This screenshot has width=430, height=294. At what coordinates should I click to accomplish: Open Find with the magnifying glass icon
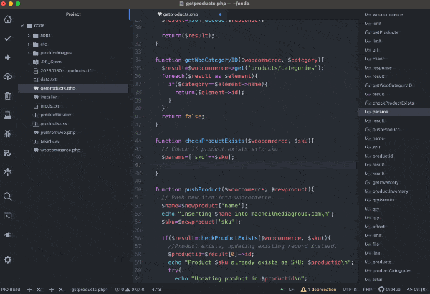point(8,196)
